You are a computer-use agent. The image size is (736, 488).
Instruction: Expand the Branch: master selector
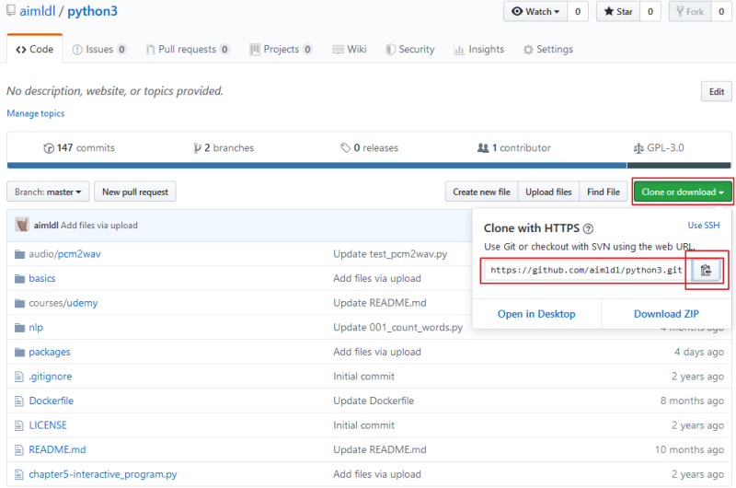click(x=48, y=192)
